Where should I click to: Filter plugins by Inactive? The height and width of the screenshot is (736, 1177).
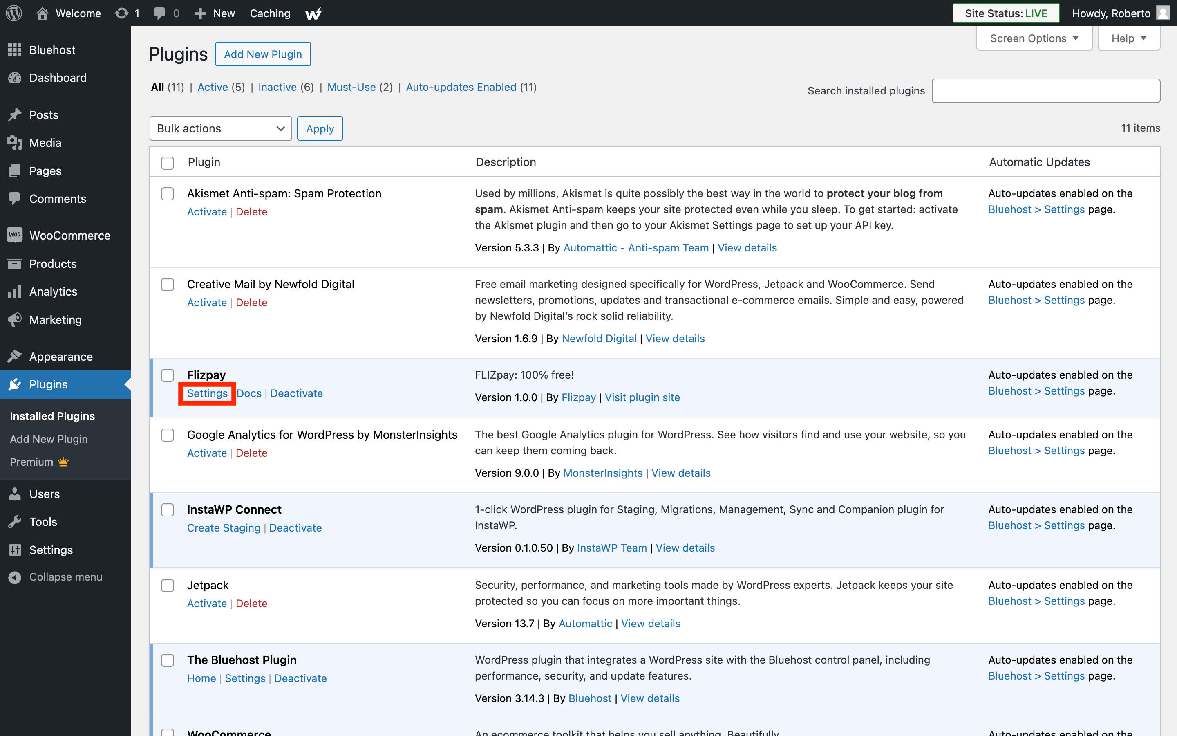[x=277, y=87]
